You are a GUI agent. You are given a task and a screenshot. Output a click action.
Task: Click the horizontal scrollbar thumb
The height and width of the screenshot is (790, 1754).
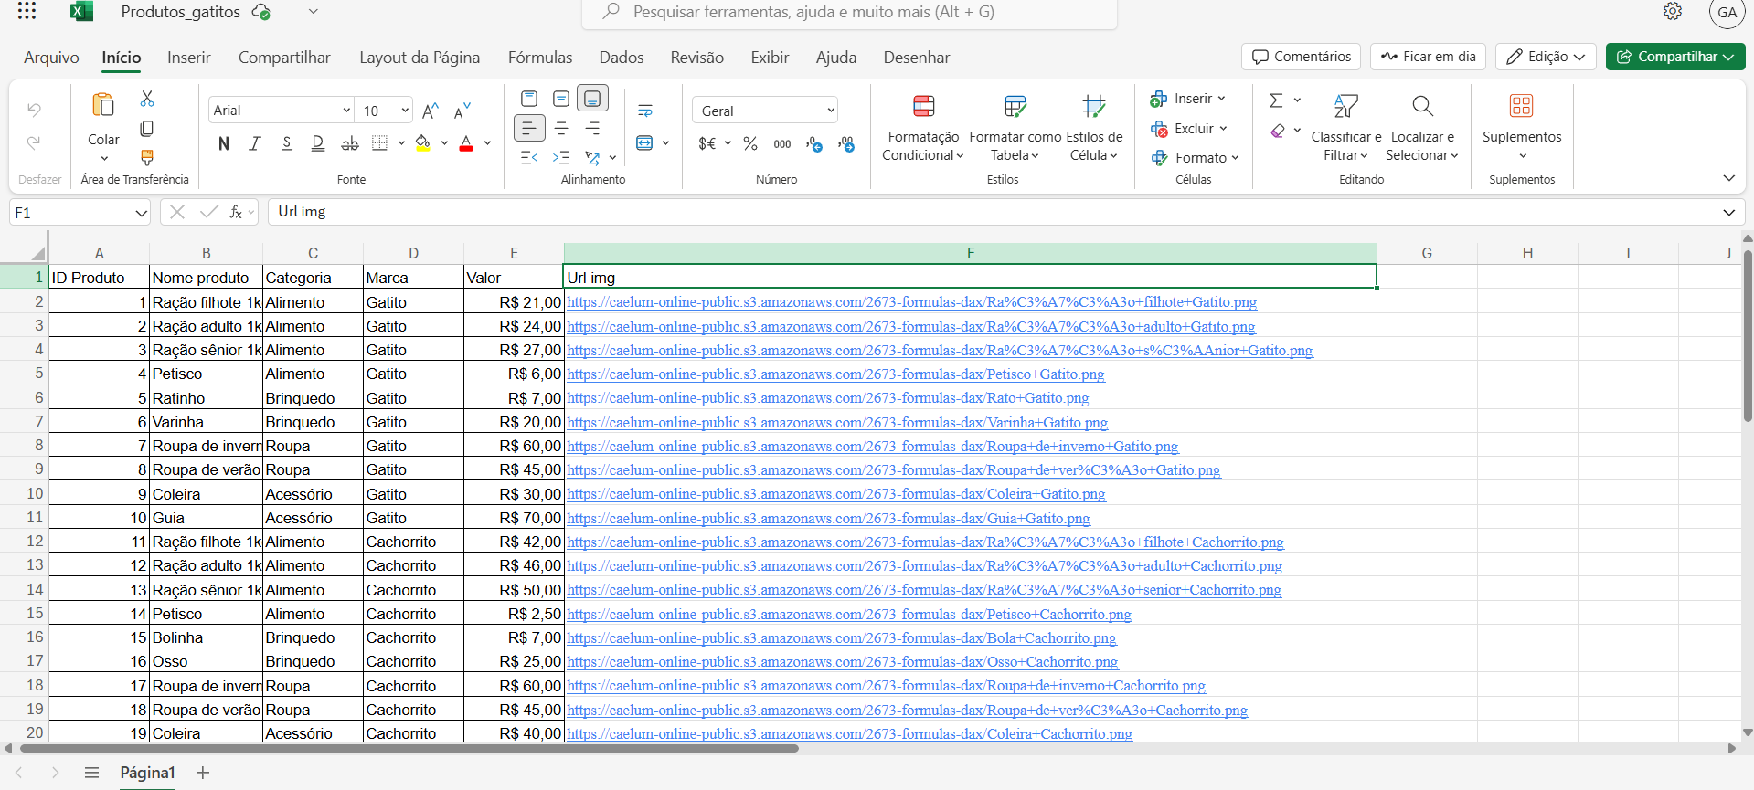409,748
